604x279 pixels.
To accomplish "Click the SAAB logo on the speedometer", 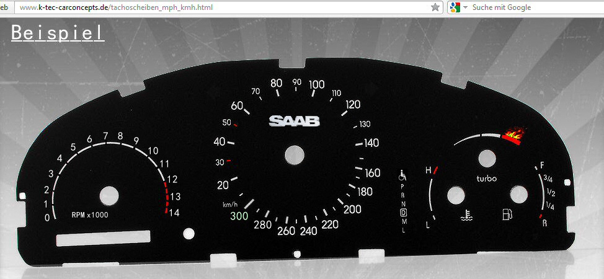I will (x=295, y=121).
